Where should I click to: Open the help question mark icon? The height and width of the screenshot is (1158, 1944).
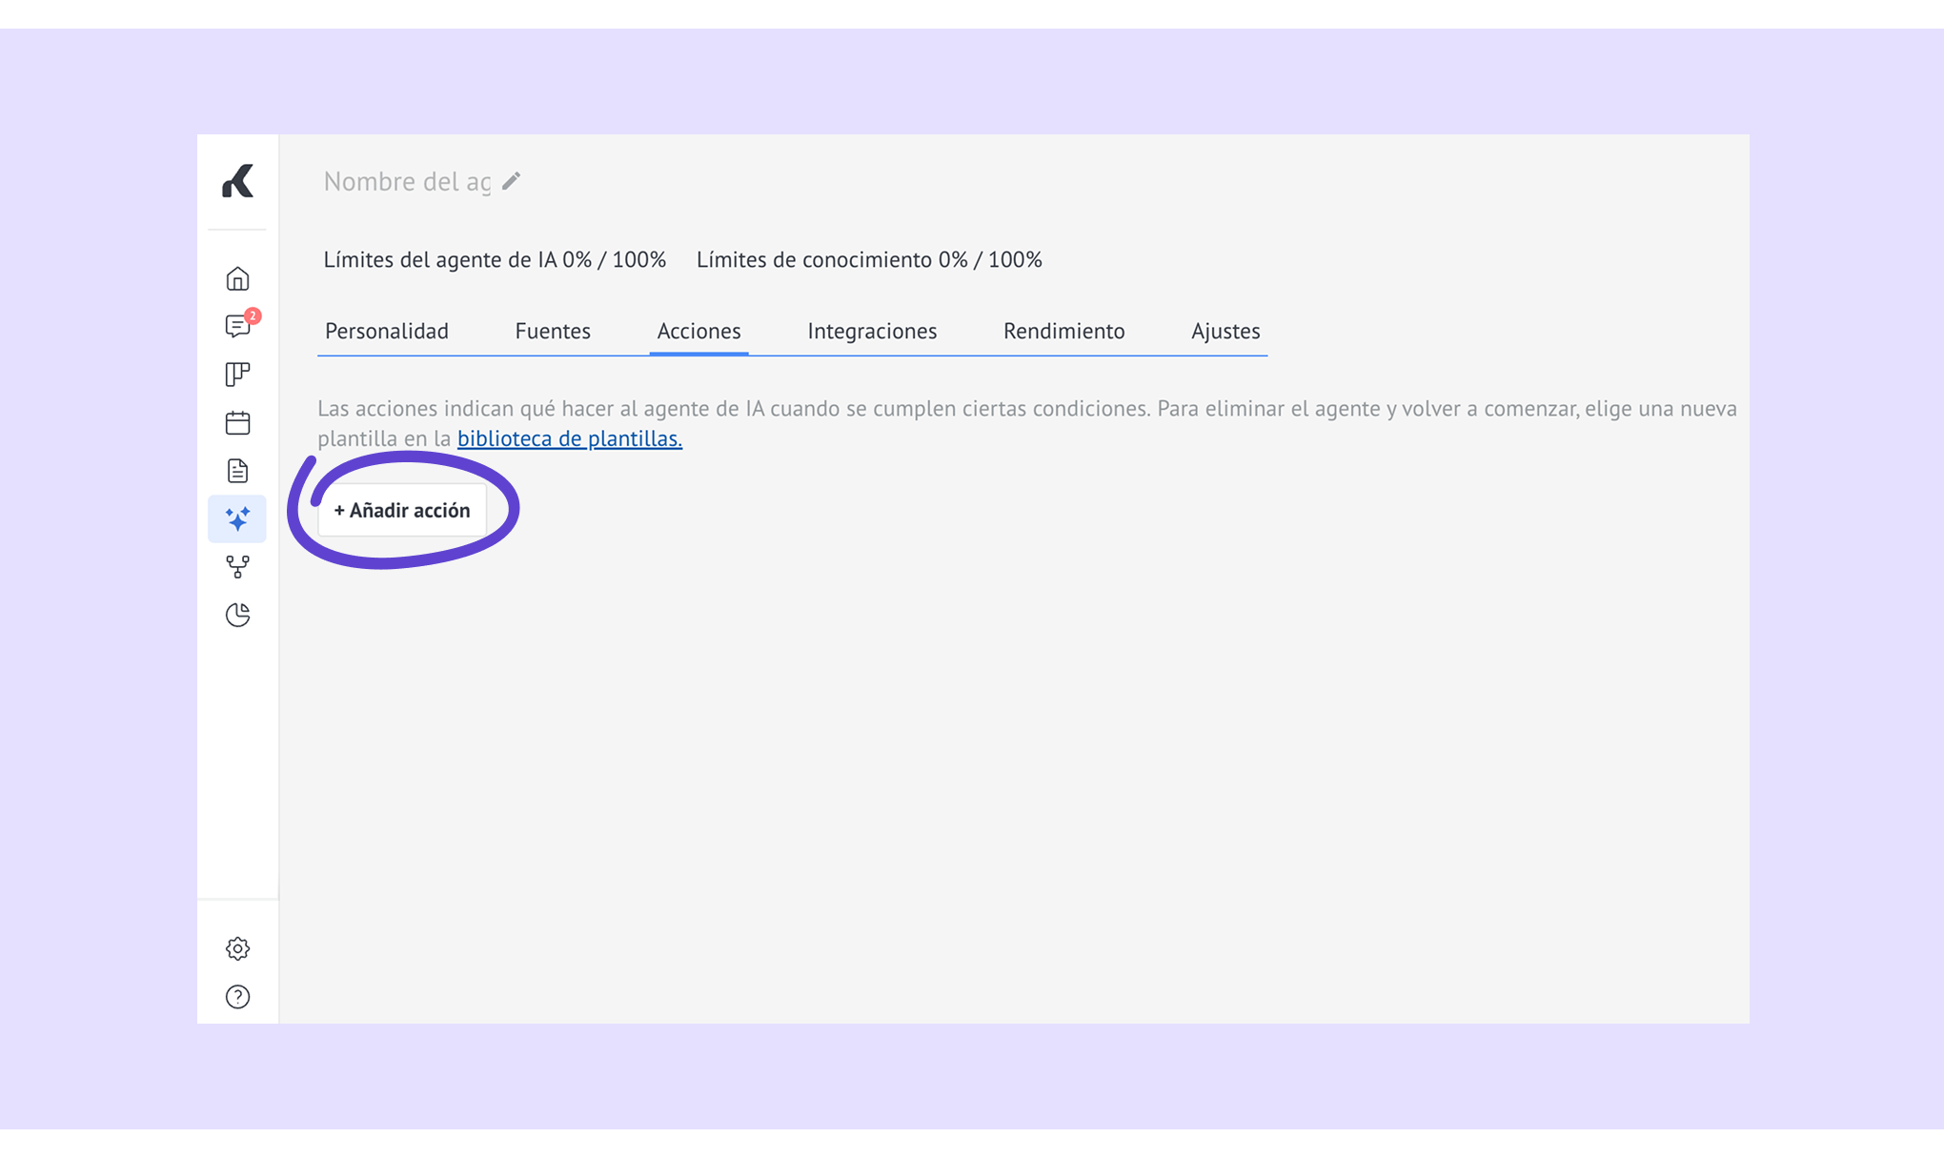tap(237, 997)
